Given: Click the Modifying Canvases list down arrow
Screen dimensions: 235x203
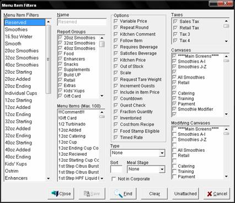Looking at the screenshot, I should (x=226, y=177).
